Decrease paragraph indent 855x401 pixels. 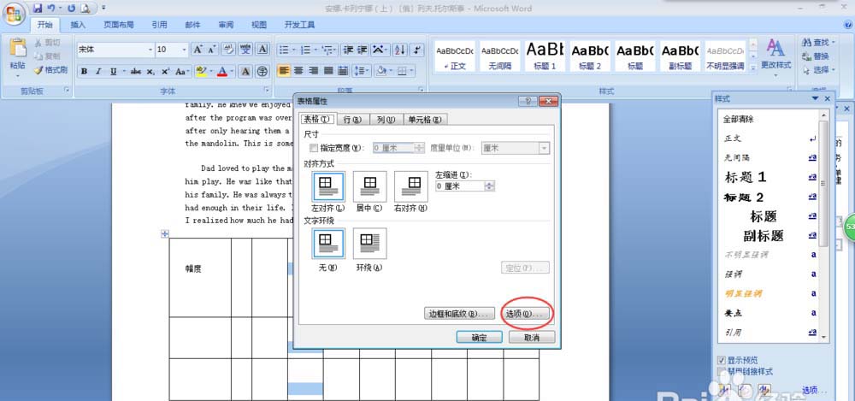[x=348, y=50]
